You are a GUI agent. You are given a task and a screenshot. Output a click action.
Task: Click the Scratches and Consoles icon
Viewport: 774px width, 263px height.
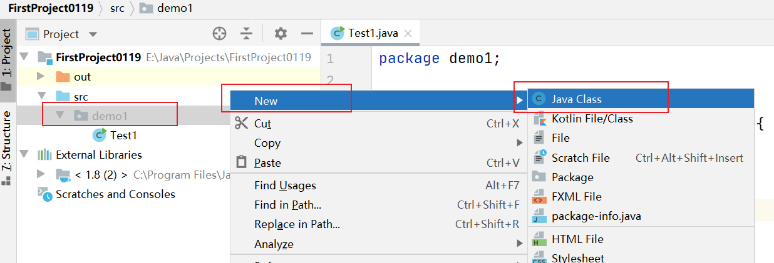click(x=44, y=194)
